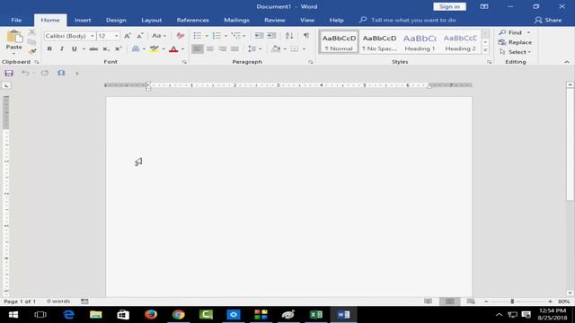The height and width of the screenshot is (323, 575).
Task: Clear all formatting eraser icon
Action: (x=180, y=36)
